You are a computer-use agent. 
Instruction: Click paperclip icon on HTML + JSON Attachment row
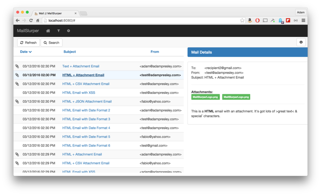click(17, 102)
